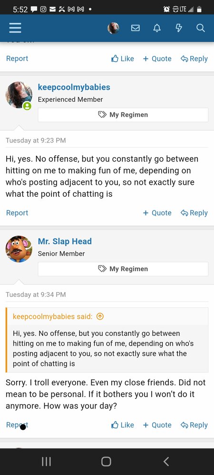Report keepcoolmybabies' post
Viewport: 214px width, 475px height.
coord(17,213)
